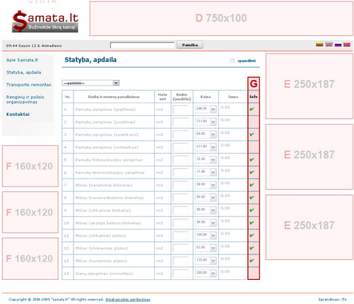Click the Norwegian flag icon
Viewport: 354px width, 304px height.
347,44
